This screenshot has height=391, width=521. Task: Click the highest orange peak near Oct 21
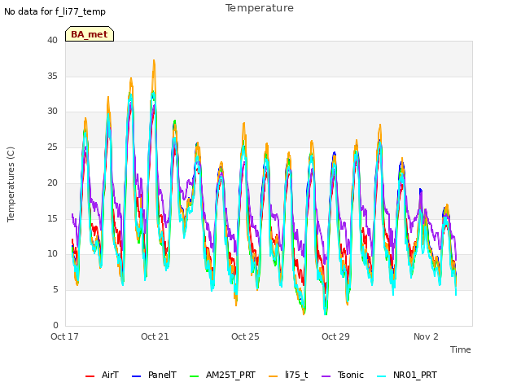(x=154, y=61)
